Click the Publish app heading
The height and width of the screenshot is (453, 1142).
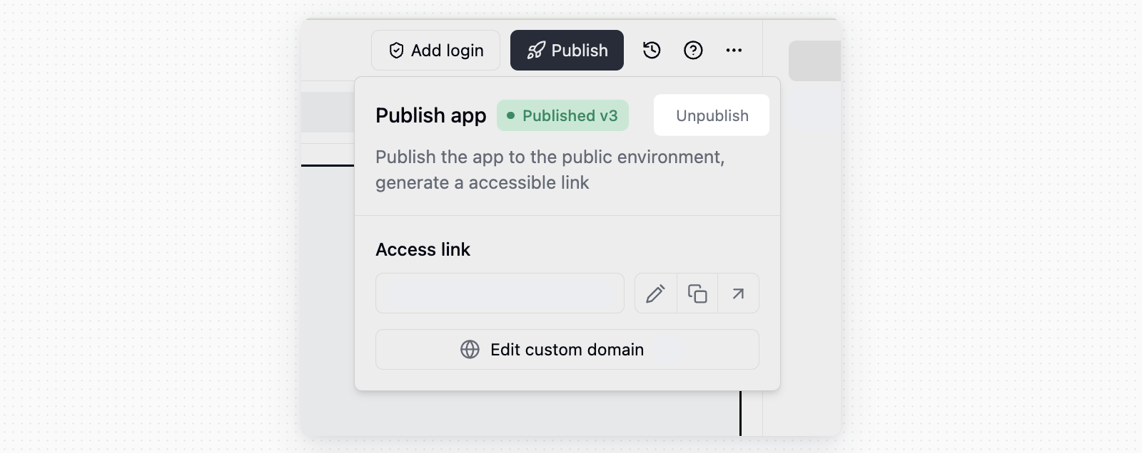(431, 115)
